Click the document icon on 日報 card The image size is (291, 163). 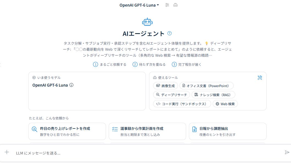194,129
